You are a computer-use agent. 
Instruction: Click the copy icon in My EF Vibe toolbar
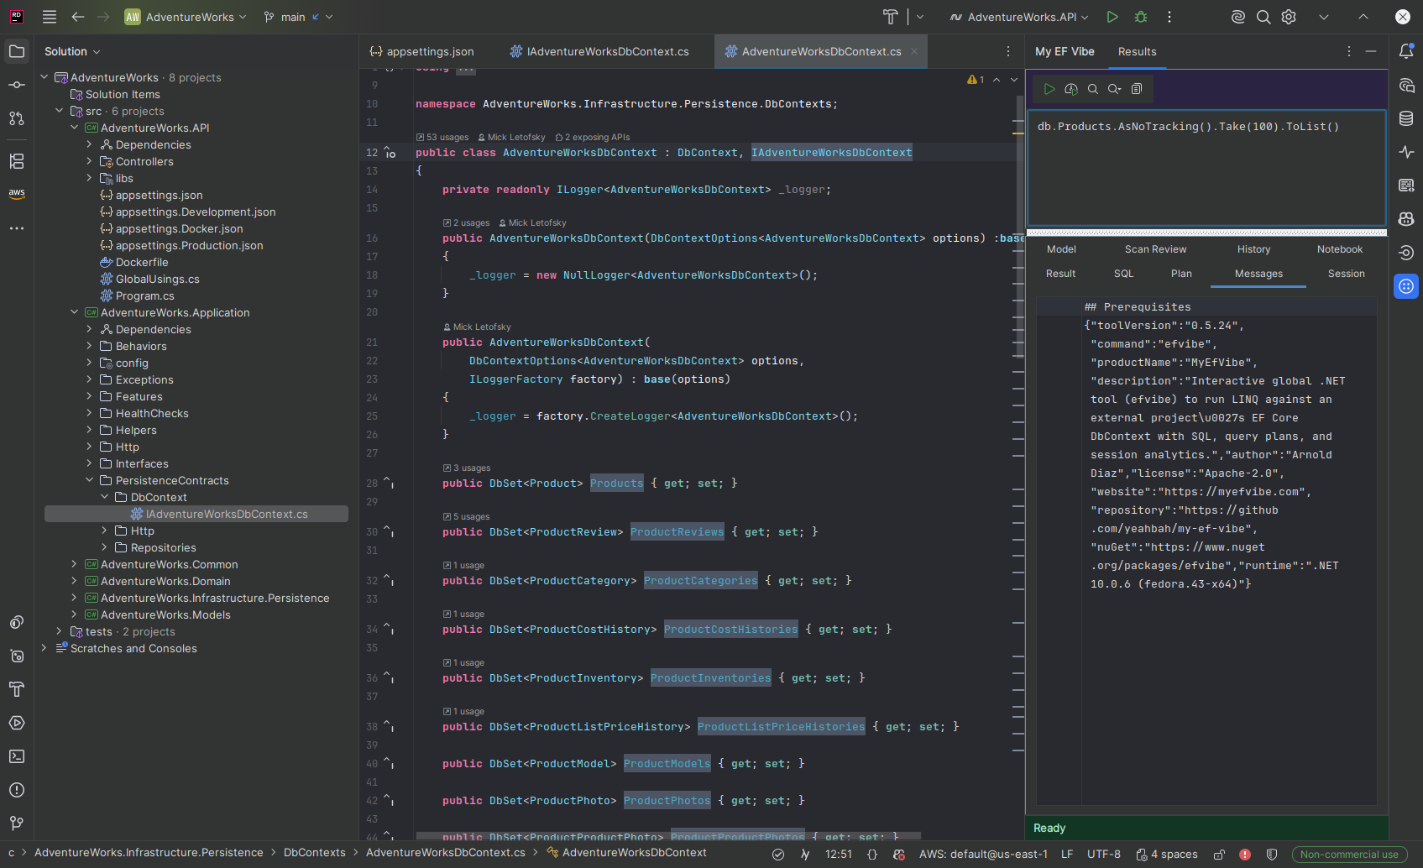click(1137, 89)
